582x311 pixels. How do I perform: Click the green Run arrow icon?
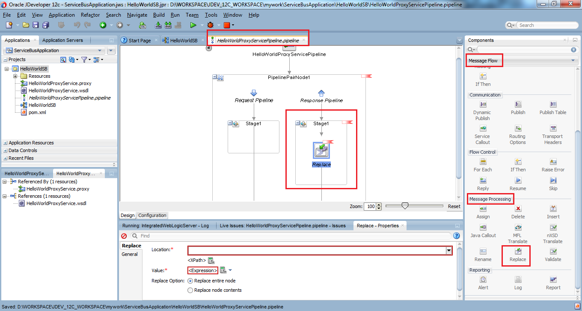193,25
